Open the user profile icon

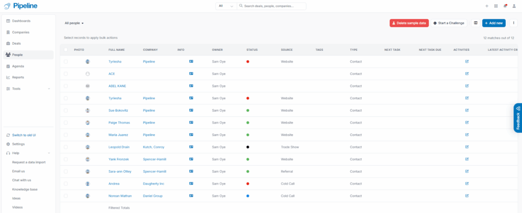point(514,6)
